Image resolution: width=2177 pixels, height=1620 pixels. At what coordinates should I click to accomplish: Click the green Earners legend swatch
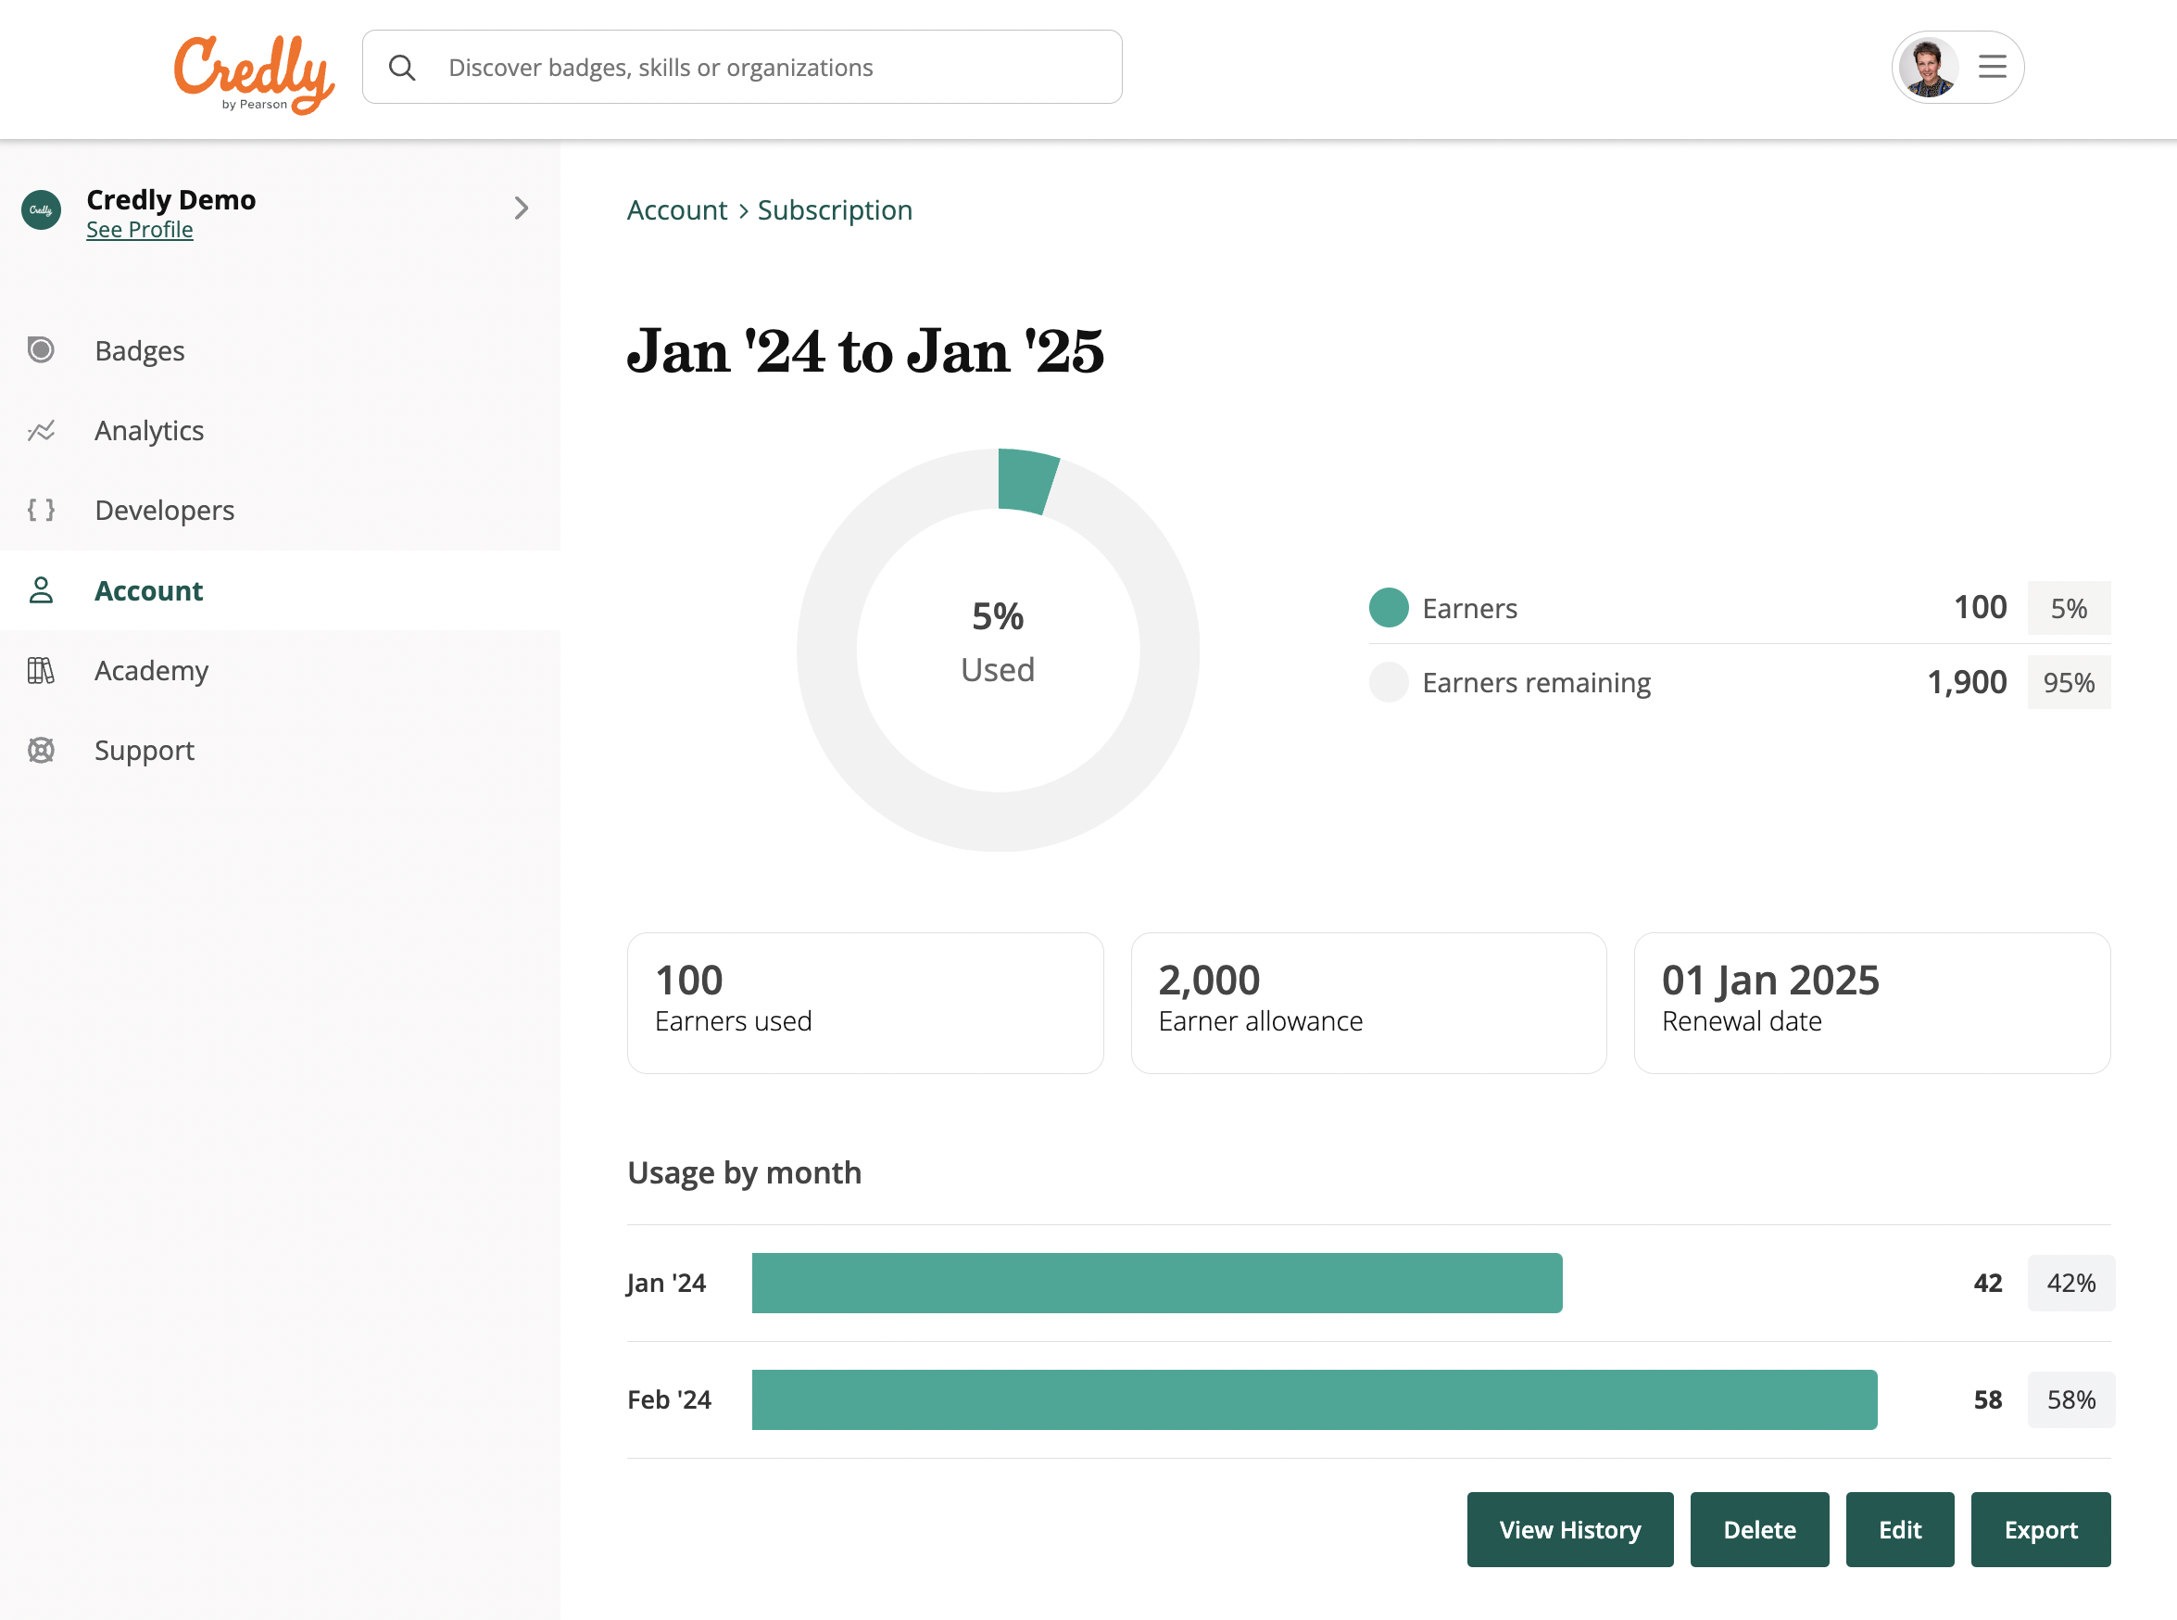pos(1388,608)
